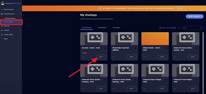Edit the Amused - Alerts - NoD overlay

coord(101,57)
